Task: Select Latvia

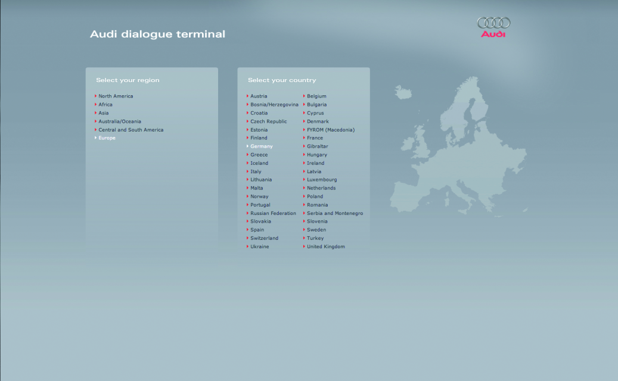Action: (314, 171)
